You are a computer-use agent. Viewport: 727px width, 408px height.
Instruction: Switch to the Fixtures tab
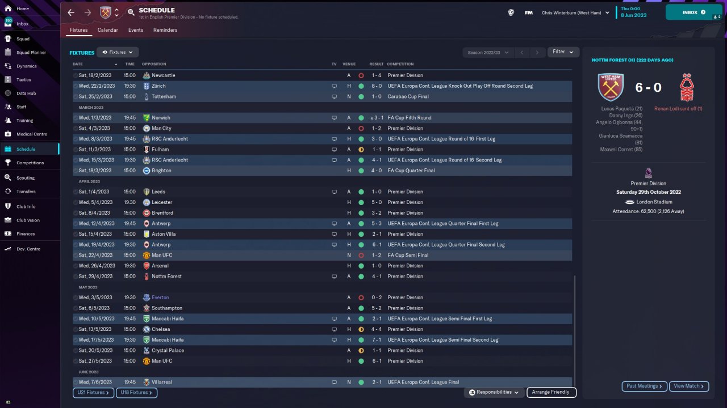(78, 30)
